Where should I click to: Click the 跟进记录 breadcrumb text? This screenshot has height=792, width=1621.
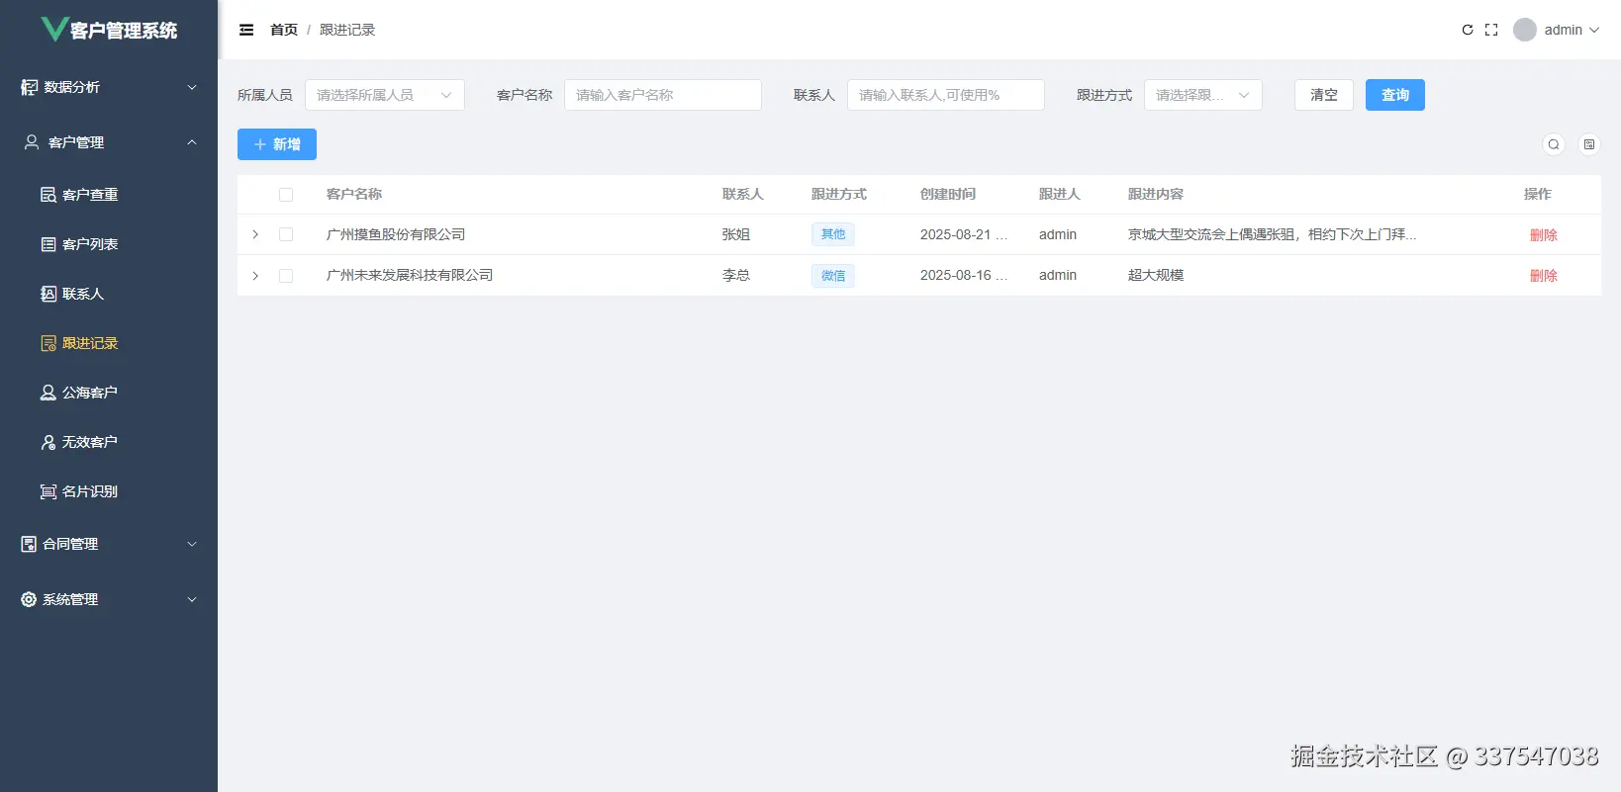(x=347, y=30)
